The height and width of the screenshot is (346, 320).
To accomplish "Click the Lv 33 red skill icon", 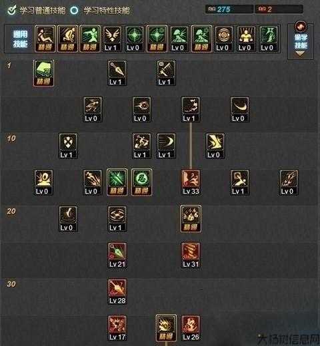I will click(x=191, y=182).
